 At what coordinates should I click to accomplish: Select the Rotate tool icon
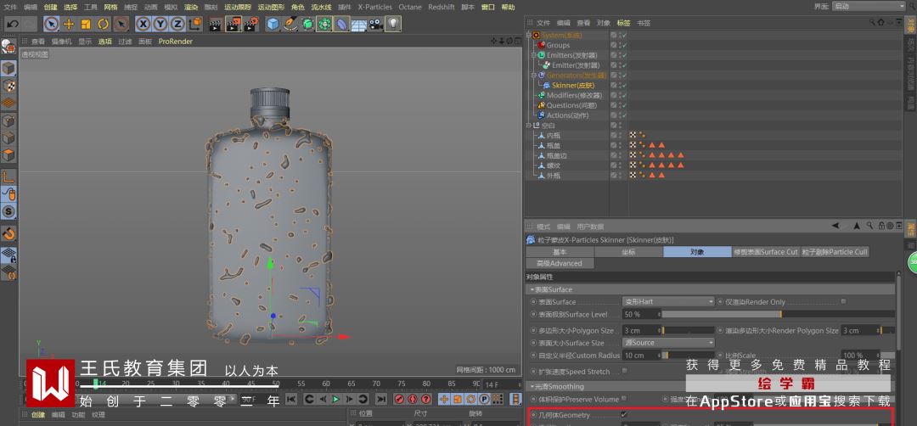(x=104, y=24)
